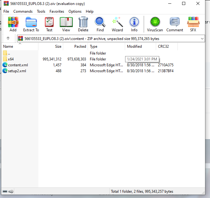Click the key icon in the status bar

click(11, 191)
